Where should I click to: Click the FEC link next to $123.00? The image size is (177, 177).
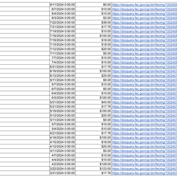(144, 169)
